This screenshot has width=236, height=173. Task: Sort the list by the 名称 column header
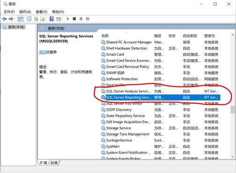click(105, 36)
